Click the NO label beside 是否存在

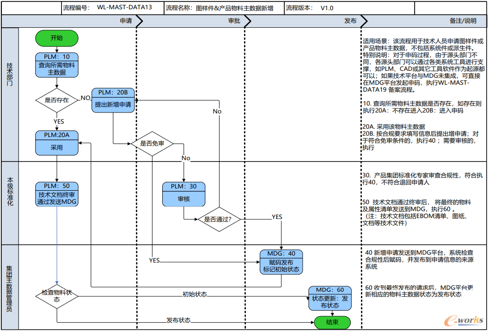pos(85,98)
